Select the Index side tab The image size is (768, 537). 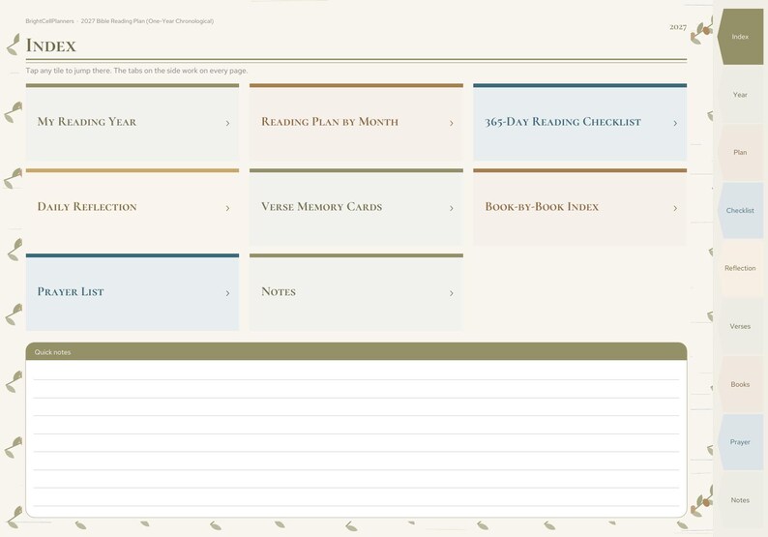pos(740,37)
